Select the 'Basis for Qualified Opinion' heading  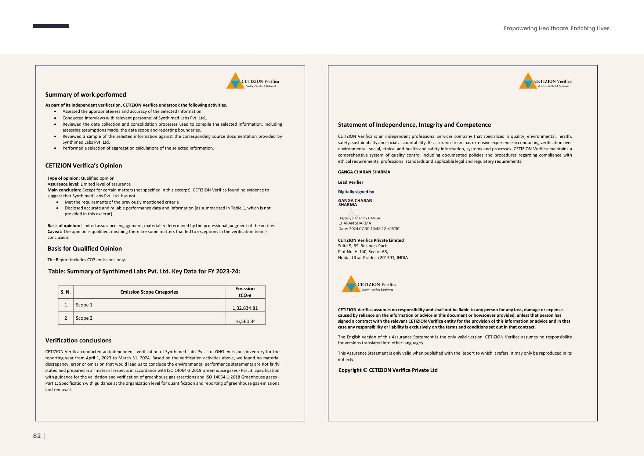coord(84,248)
